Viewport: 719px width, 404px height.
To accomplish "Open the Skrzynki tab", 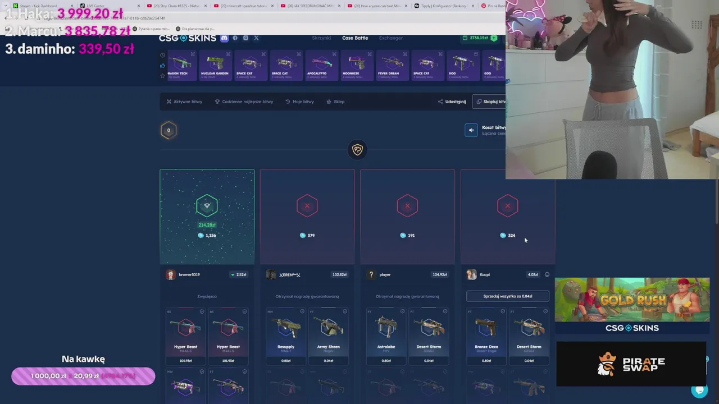I will coord(321,38).
